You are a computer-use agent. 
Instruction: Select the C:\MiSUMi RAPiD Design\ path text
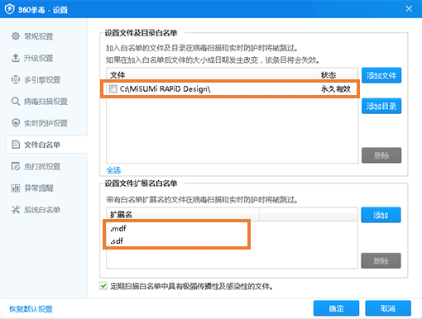tap(165, 89)
